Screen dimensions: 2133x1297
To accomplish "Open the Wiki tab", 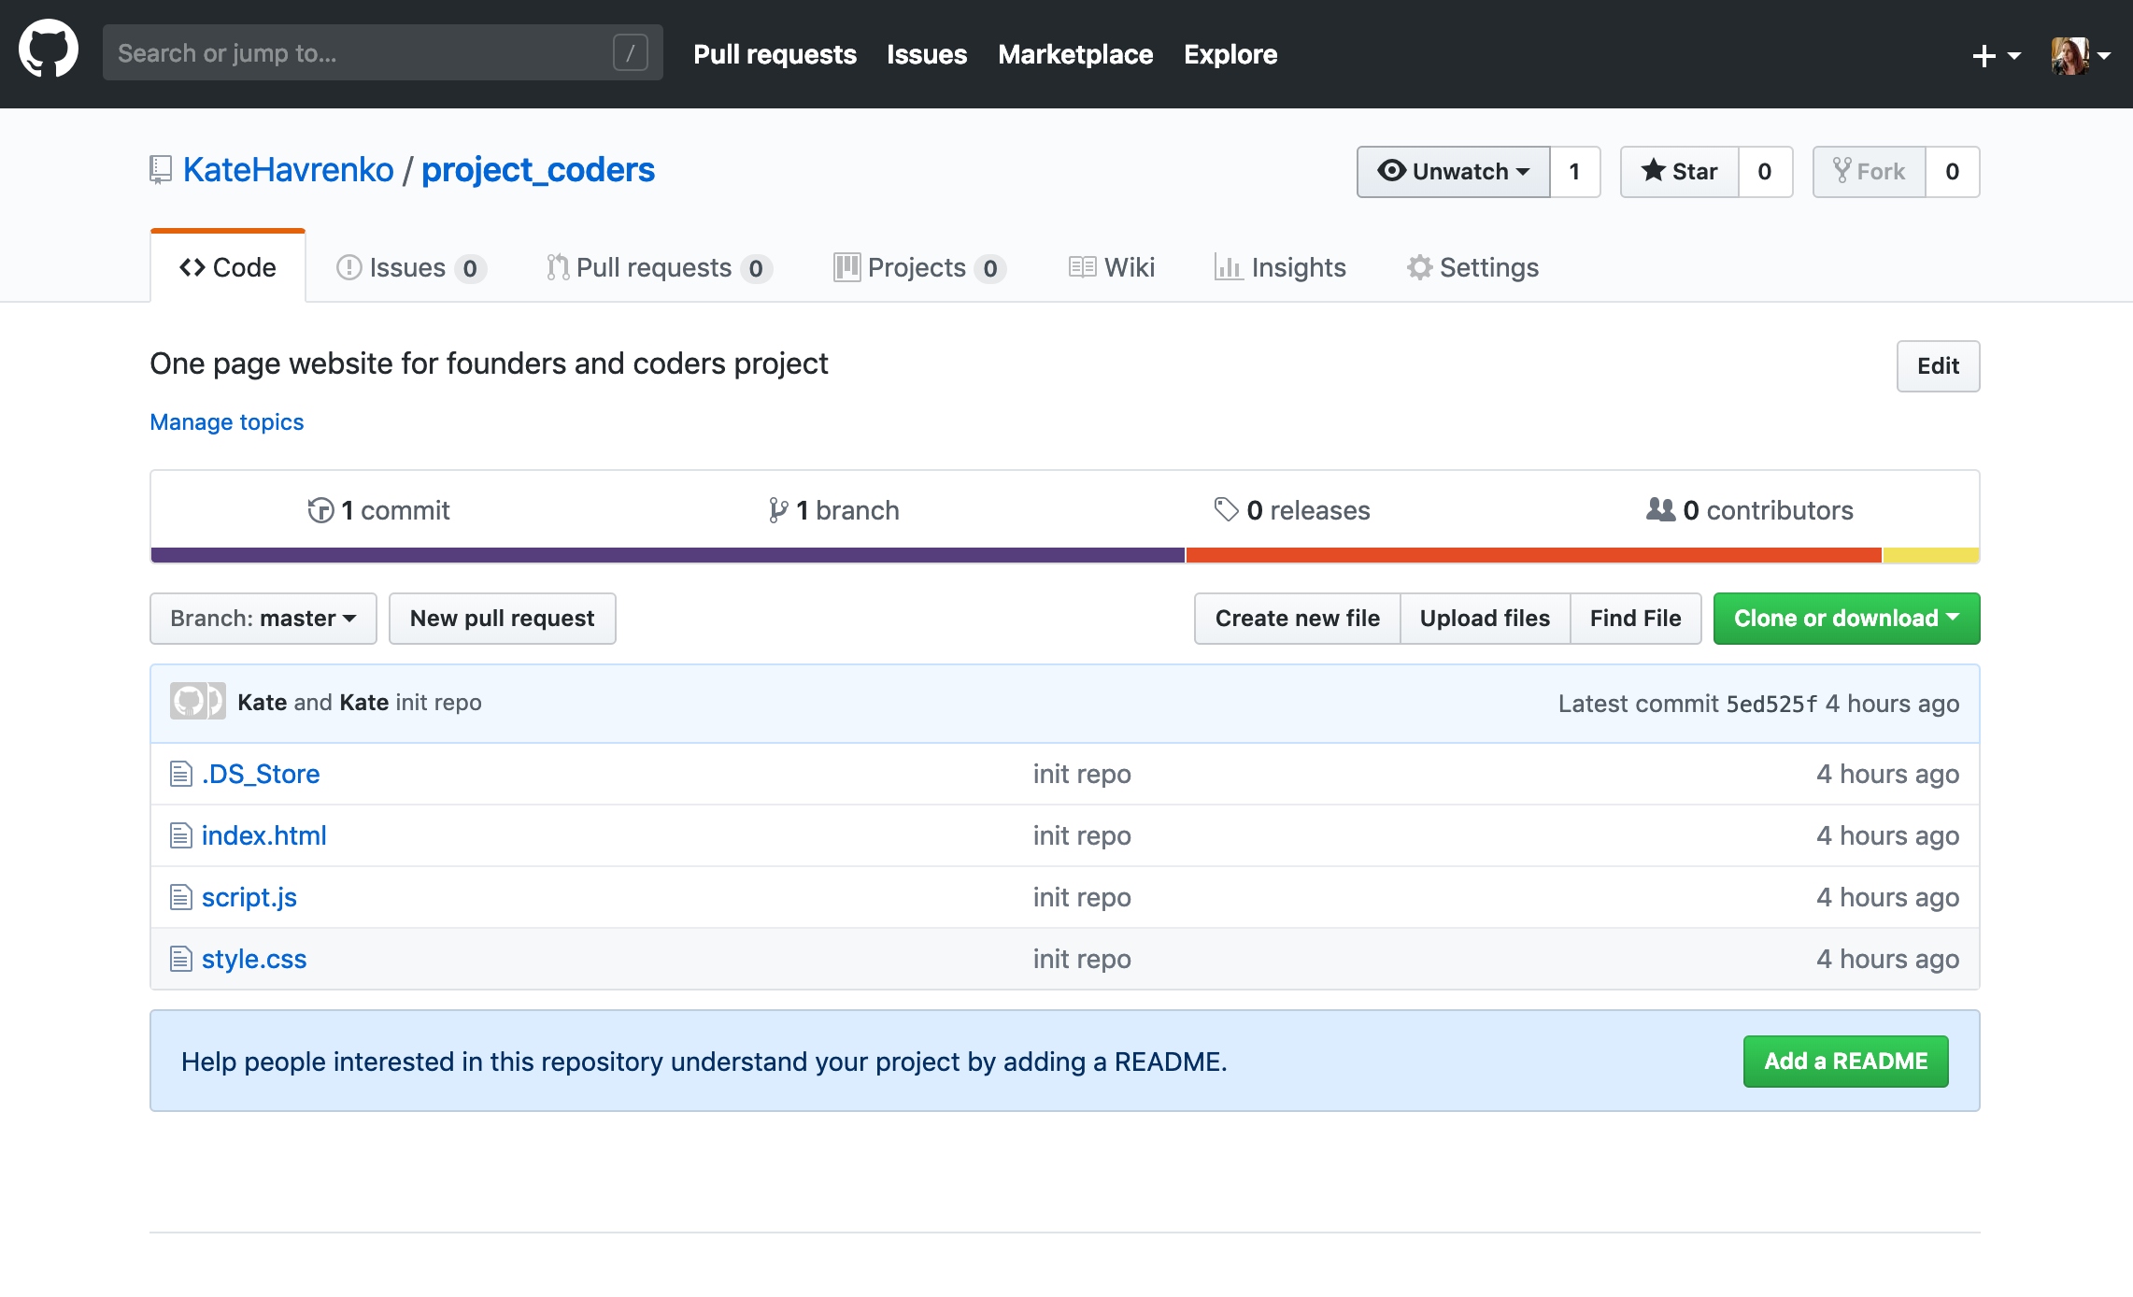I will (x=1112, y=268).
